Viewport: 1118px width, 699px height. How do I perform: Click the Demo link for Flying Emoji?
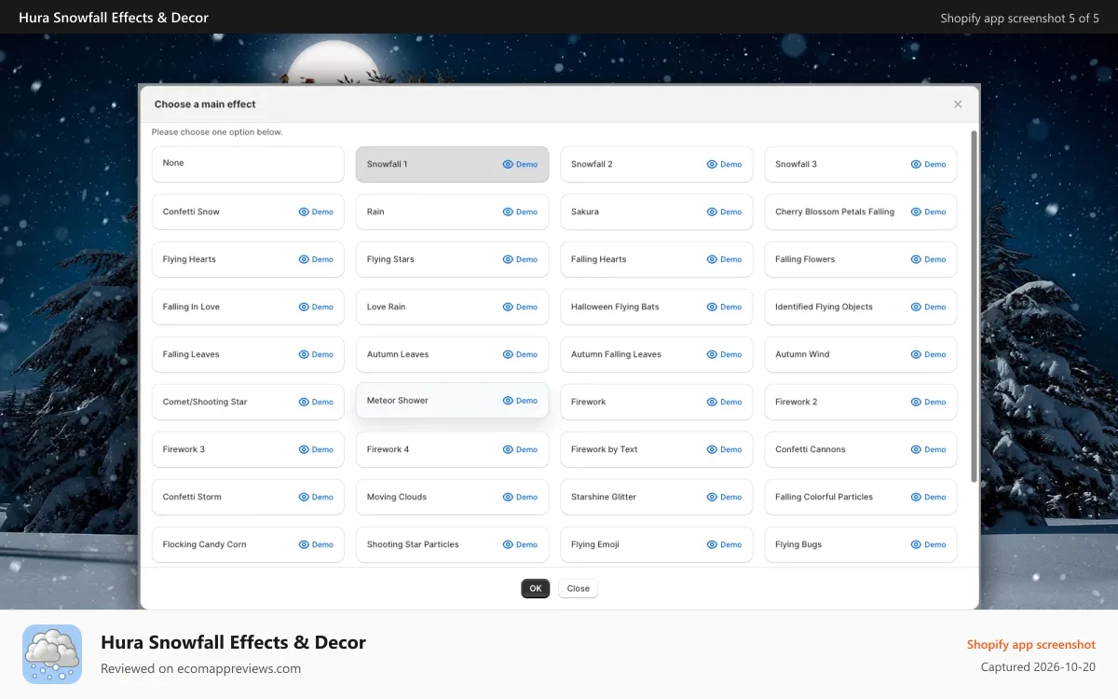click(x=724, y=544)
